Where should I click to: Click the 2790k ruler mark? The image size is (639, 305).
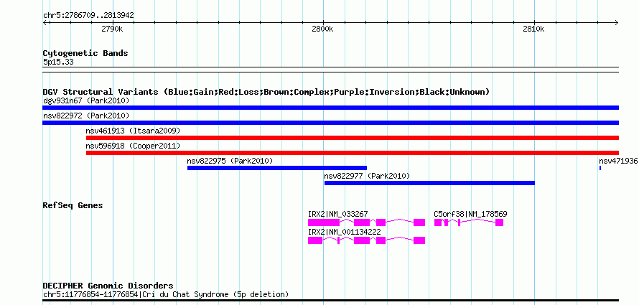click(x=112, y=29)
